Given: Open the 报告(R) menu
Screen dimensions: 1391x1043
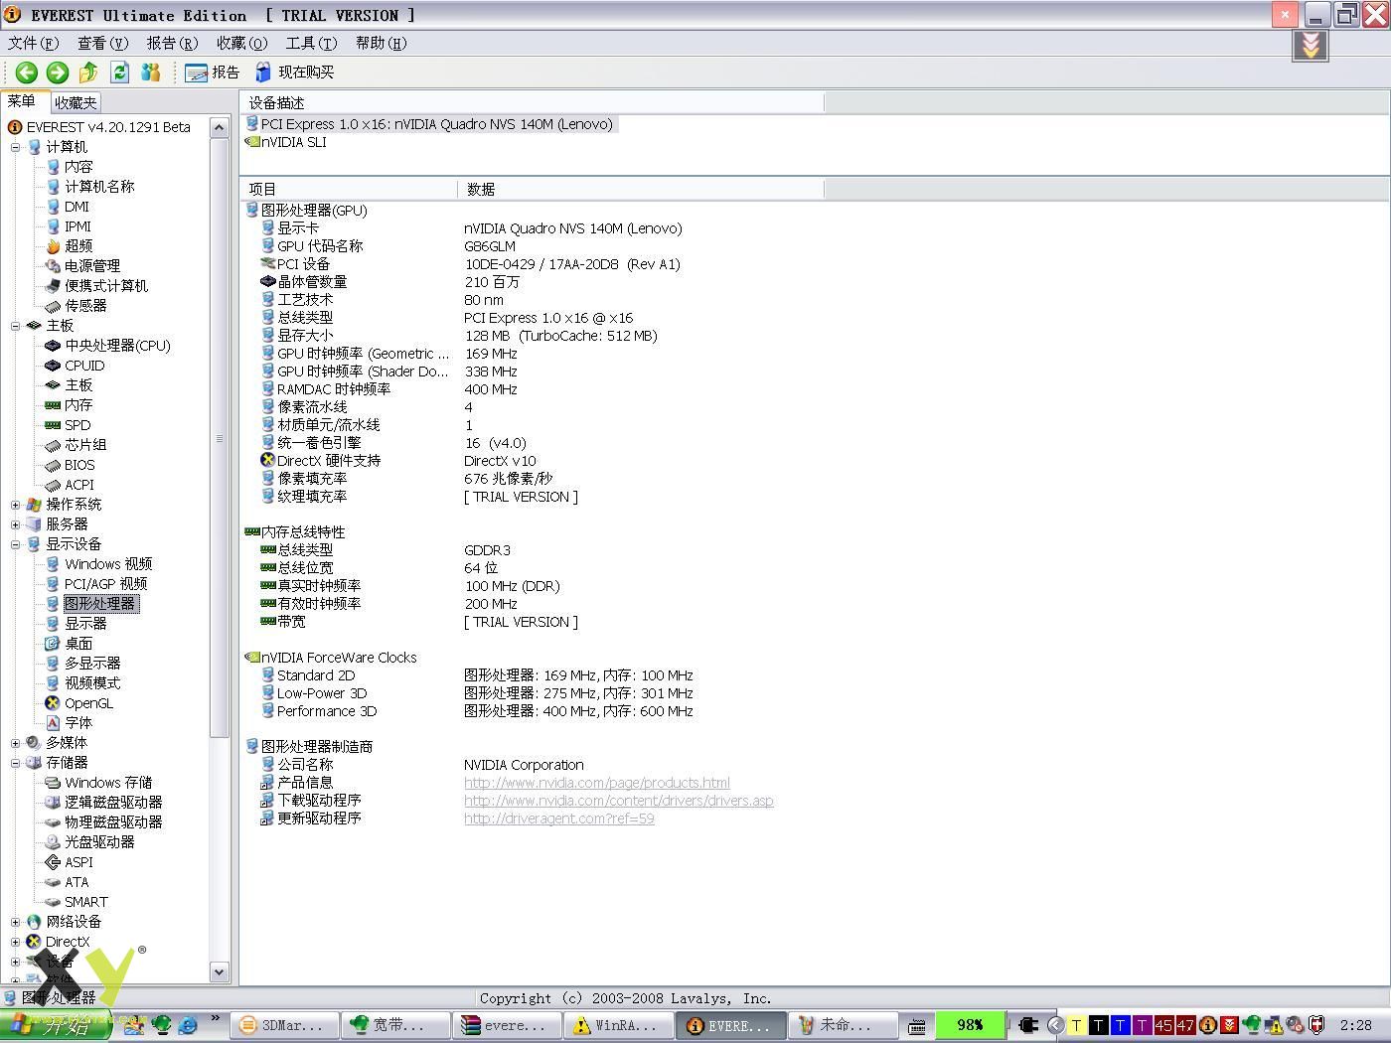Looking at the screenshot, I should click(172, 43).
